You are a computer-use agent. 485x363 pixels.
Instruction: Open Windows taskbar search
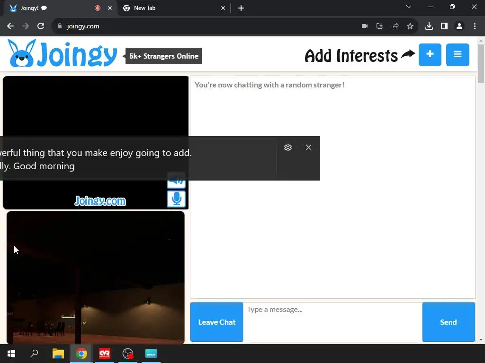[x=34, y=354]
